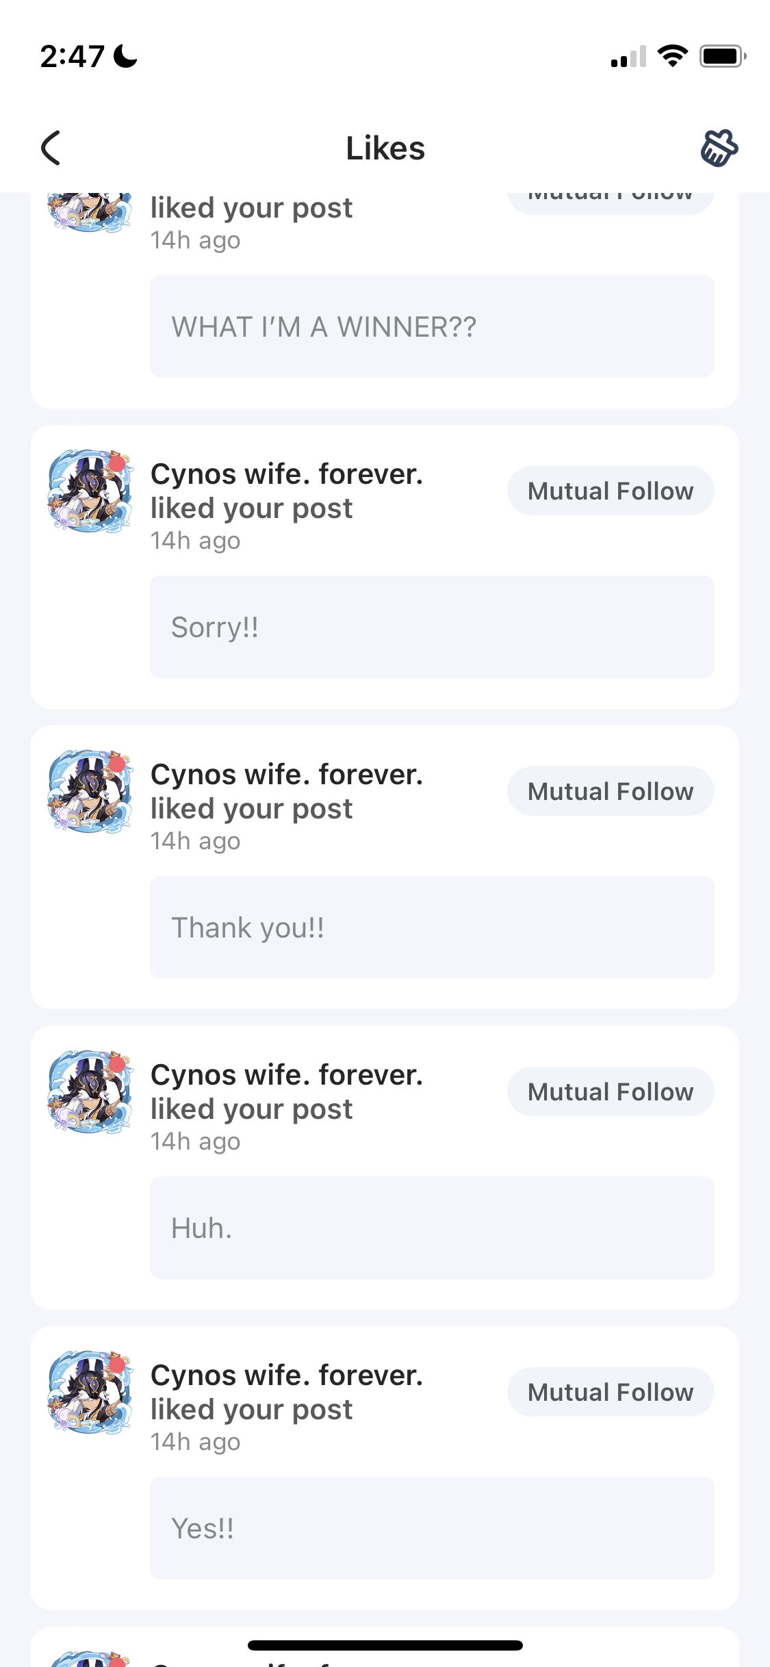Toggle Mutual Follow on 'Sorry!!' notification
Screen dimensions: 770x1667
point(611,491)
